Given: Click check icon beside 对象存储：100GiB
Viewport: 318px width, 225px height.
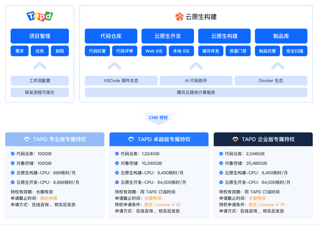Looking at the screenshot, I should [13, 163].
